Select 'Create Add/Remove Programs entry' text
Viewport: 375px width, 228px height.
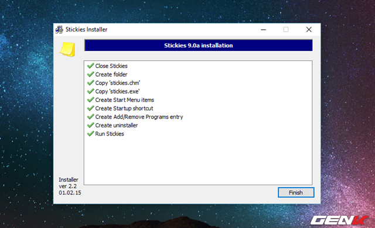point(139,117)
